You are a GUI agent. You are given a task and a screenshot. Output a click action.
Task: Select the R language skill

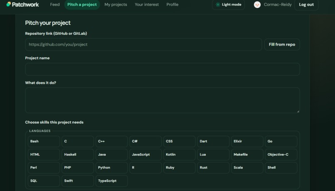coord(145,167)
